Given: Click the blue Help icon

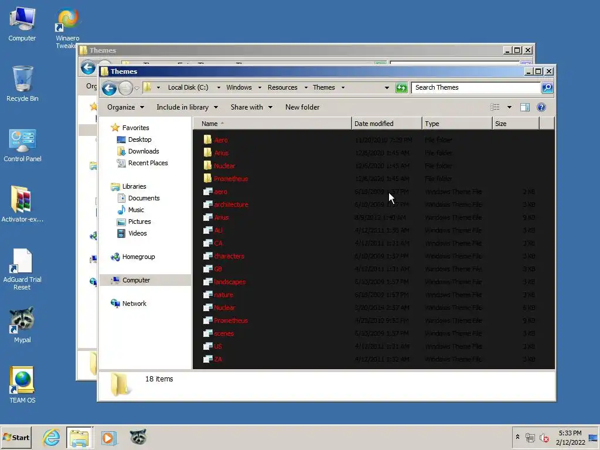Looking at the screenshot, I should click(541, 107).
